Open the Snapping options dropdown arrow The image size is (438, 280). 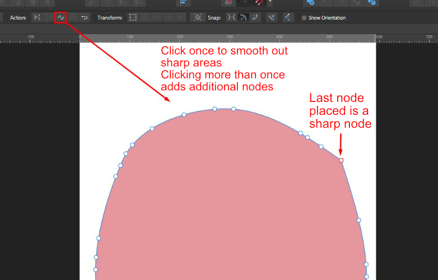tap(270, 2)
